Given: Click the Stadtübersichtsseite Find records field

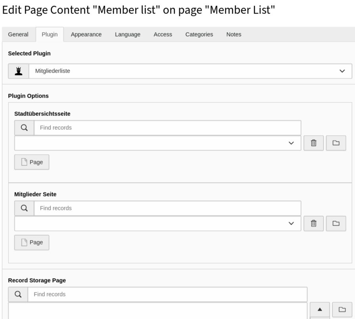Looking at the screenshot, I should [x=167, y=128].
